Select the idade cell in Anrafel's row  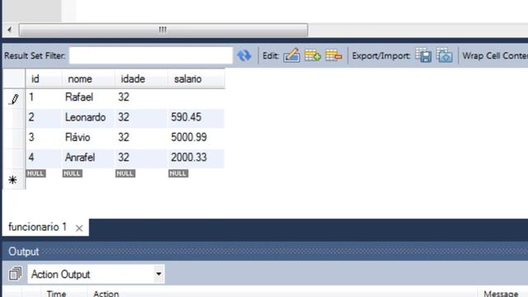point(141,158)
